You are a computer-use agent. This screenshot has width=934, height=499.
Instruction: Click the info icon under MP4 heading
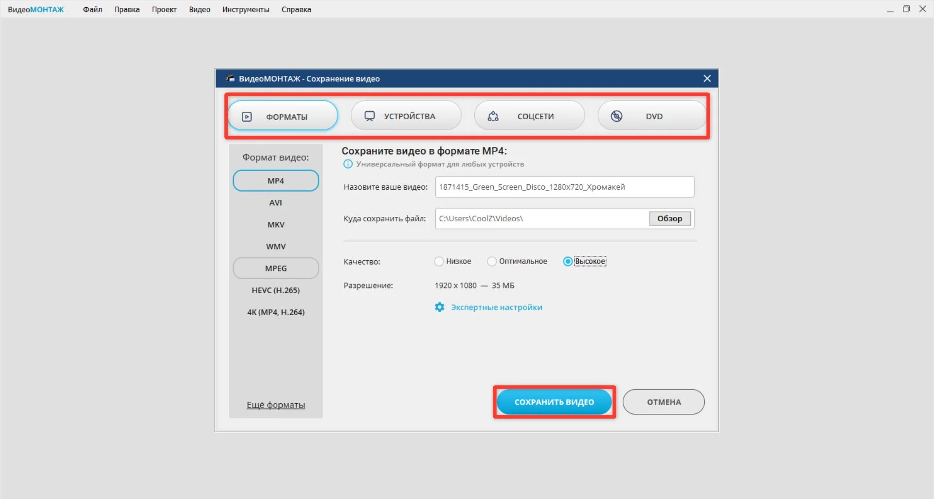coord(348,164)
